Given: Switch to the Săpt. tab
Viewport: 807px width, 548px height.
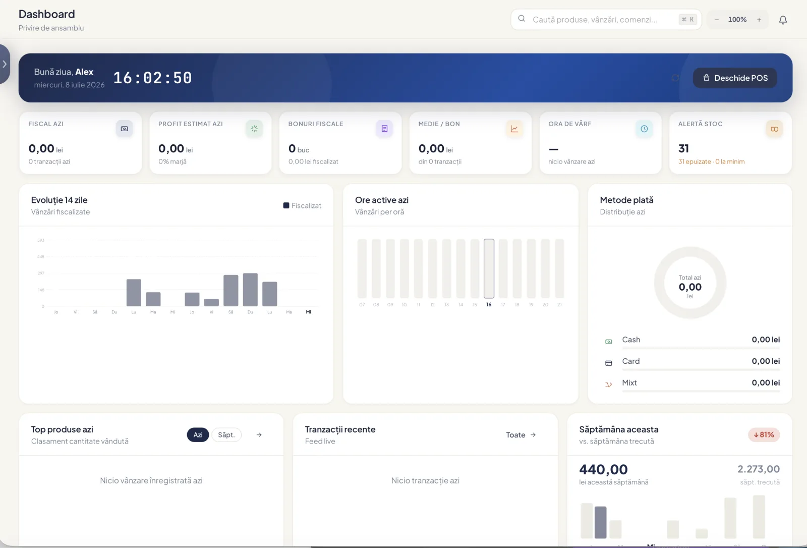Looking at the screenshot, I should point(226,434).
